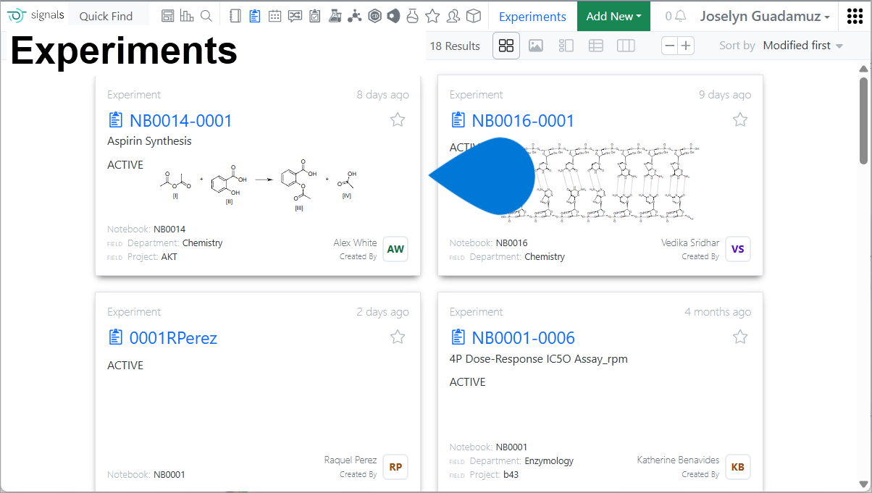The height and width of the screenshot is (493, 872).
Task: Select the round flask icon in toolbar
Action: (413, 16)
